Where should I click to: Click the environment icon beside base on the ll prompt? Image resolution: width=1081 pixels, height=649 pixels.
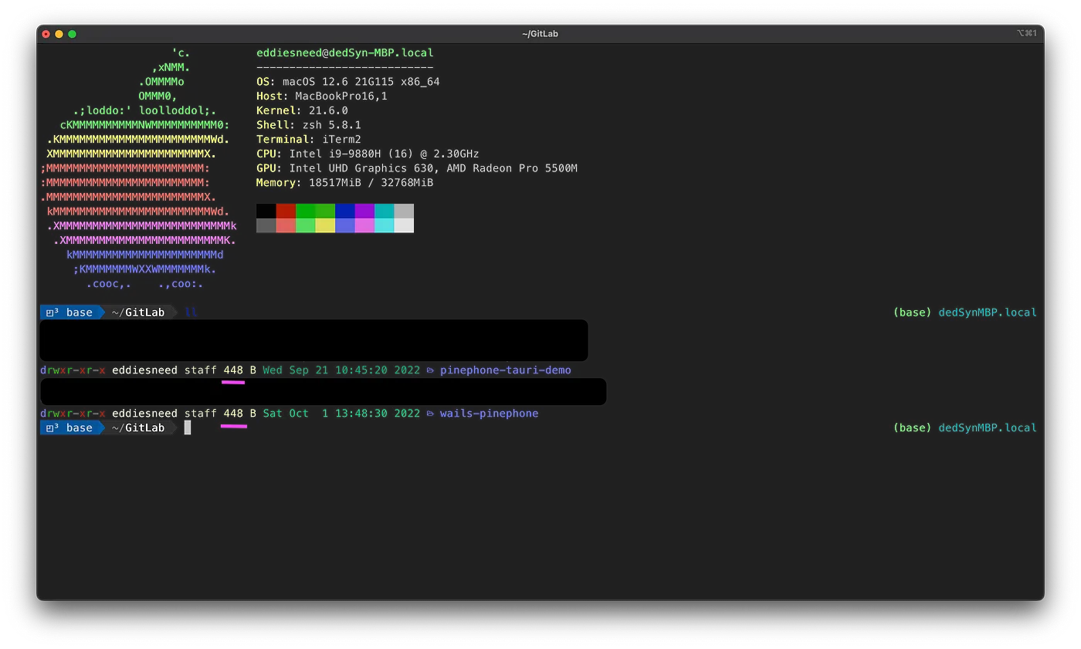pos(52,313)
